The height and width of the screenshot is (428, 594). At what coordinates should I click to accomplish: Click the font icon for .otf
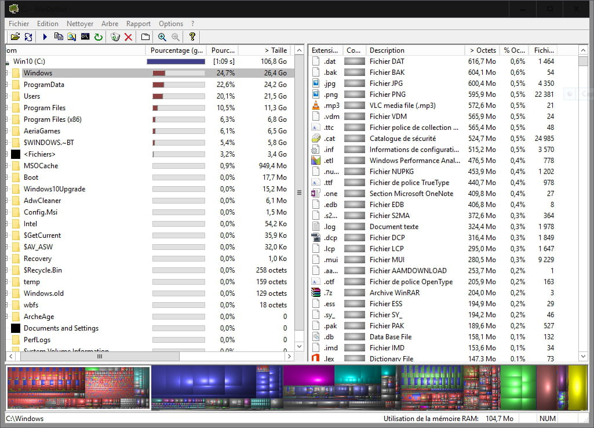tap(316, 282)
